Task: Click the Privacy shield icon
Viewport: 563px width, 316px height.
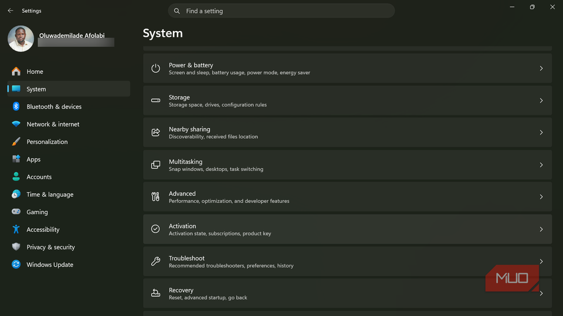Action: point(16,247)
